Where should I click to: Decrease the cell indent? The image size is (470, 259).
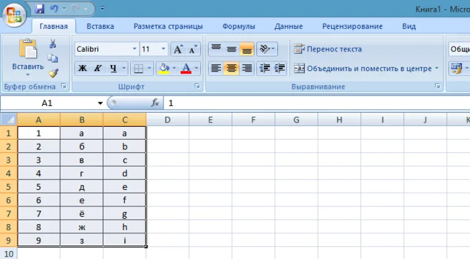(264, 69)
